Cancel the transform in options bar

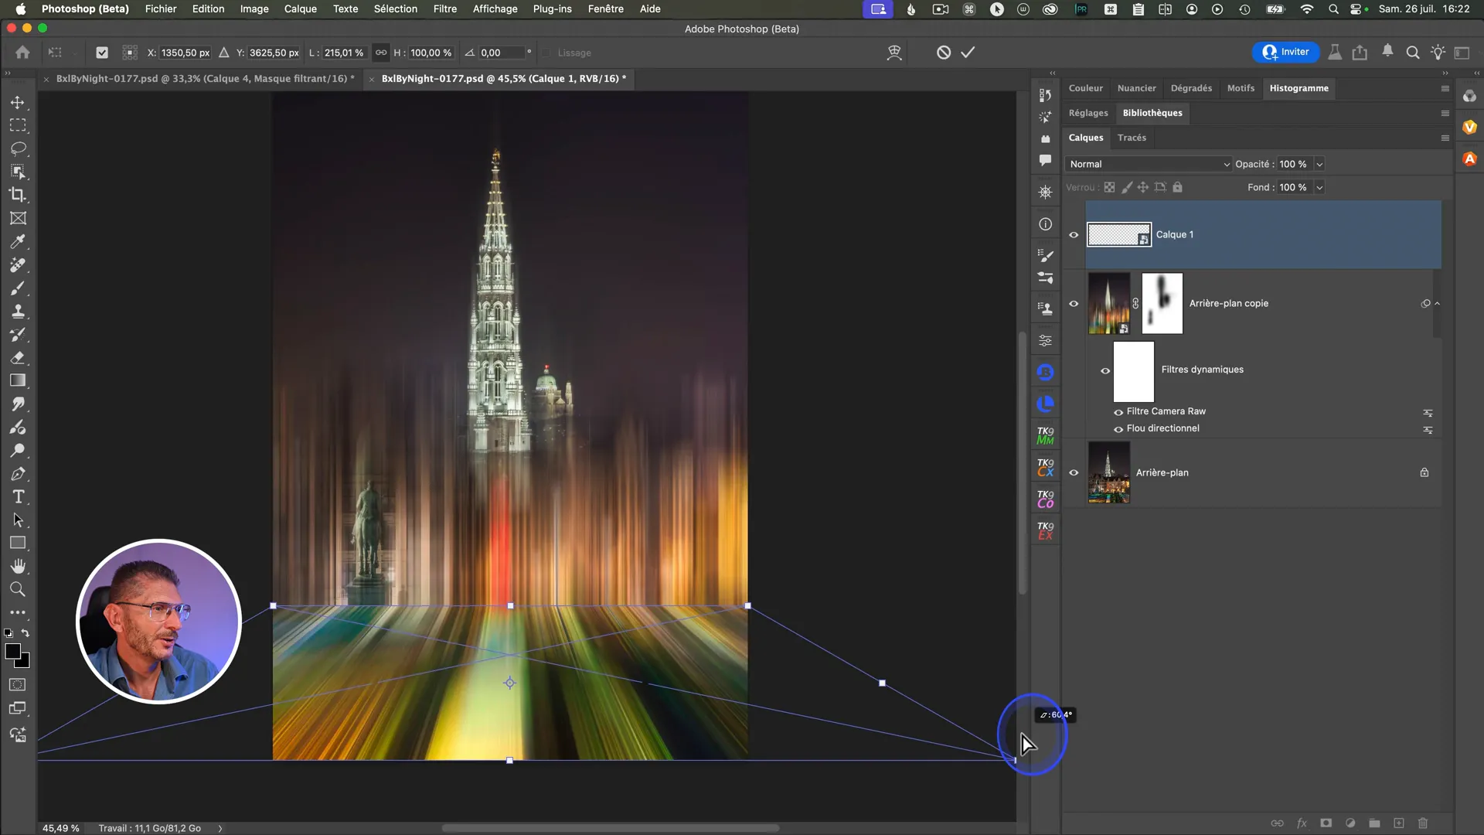(944, 53)
